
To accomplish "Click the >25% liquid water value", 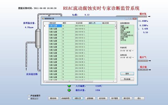I will 97,90.
